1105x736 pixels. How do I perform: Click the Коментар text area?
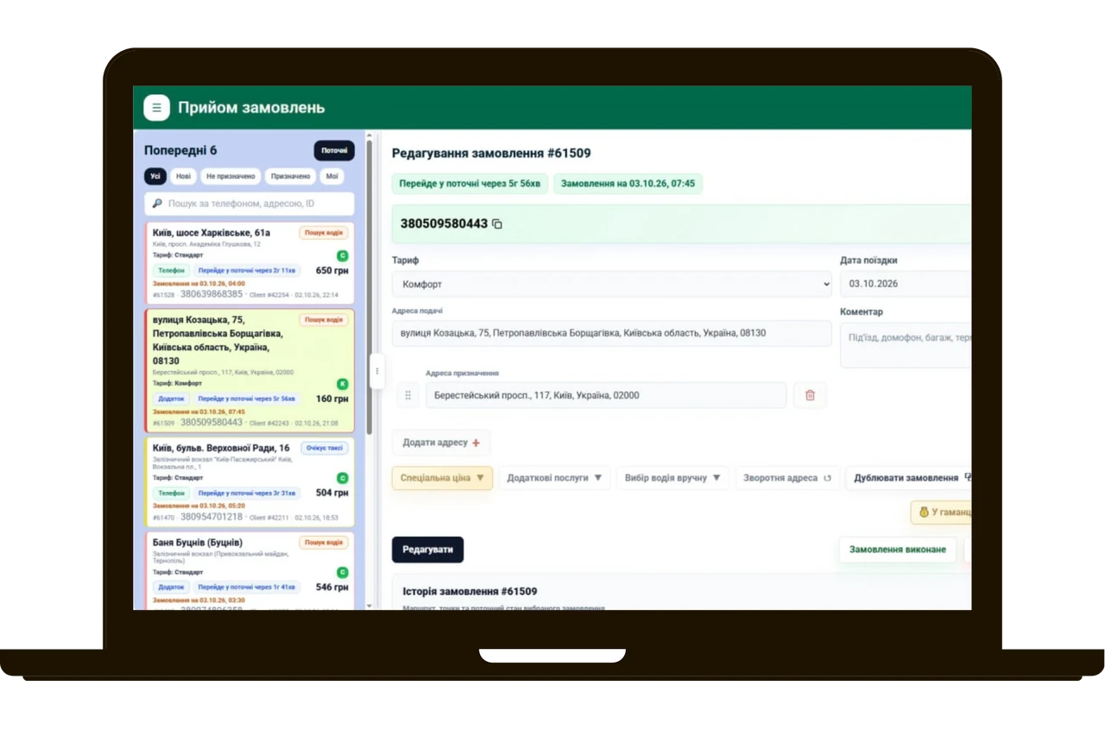point(906,344)
